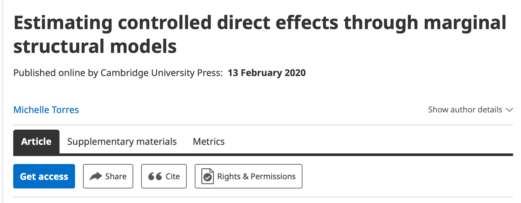Click the 'Cambridge University Press' publisher name
The width and height of the screenshot is (521, 203).
point(161,73)
